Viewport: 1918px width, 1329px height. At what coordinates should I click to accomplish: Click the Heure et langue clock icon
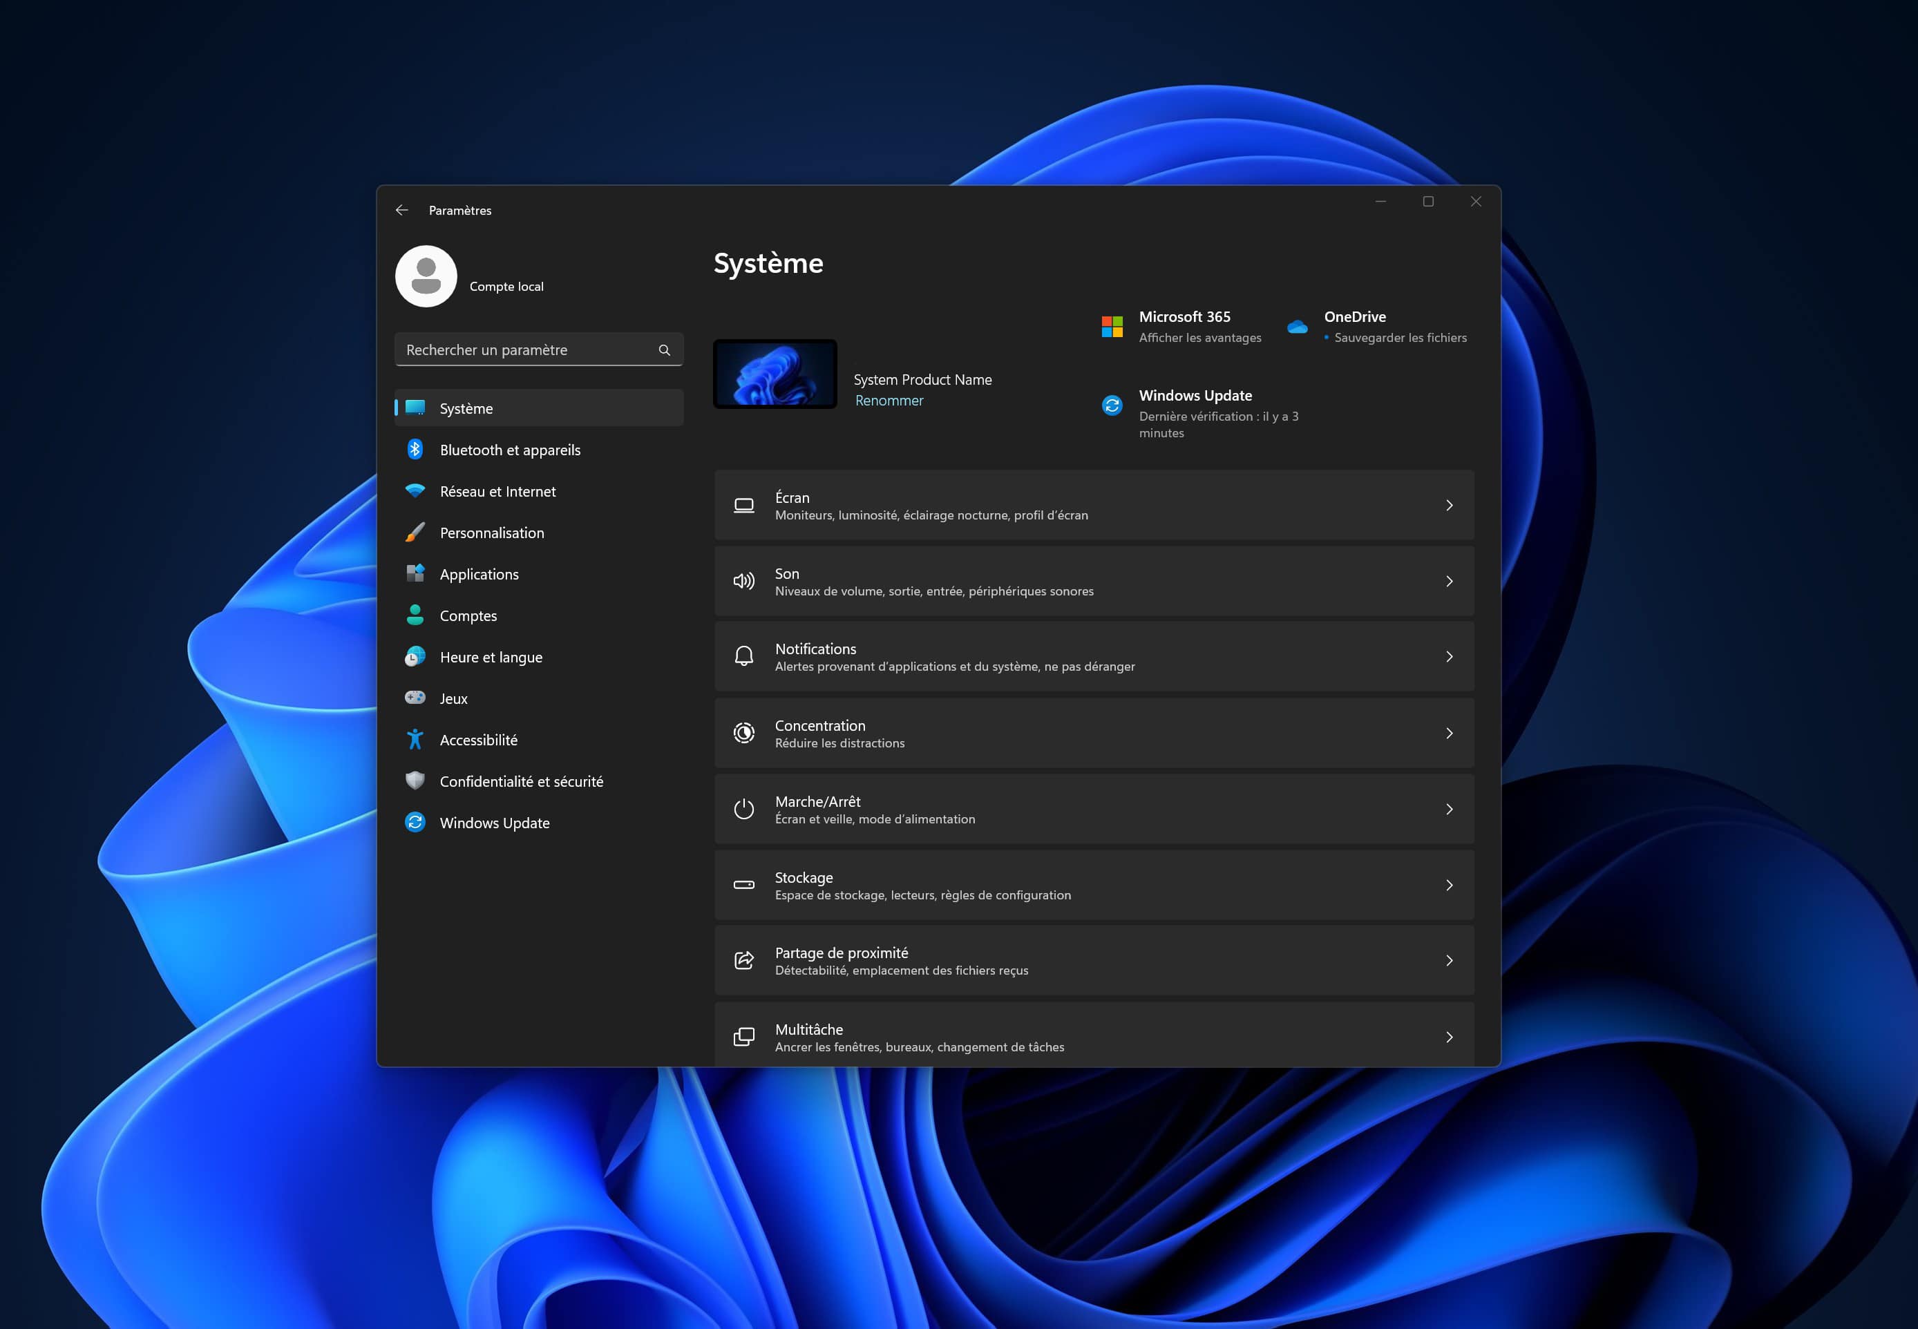click(x=417, y=656)
